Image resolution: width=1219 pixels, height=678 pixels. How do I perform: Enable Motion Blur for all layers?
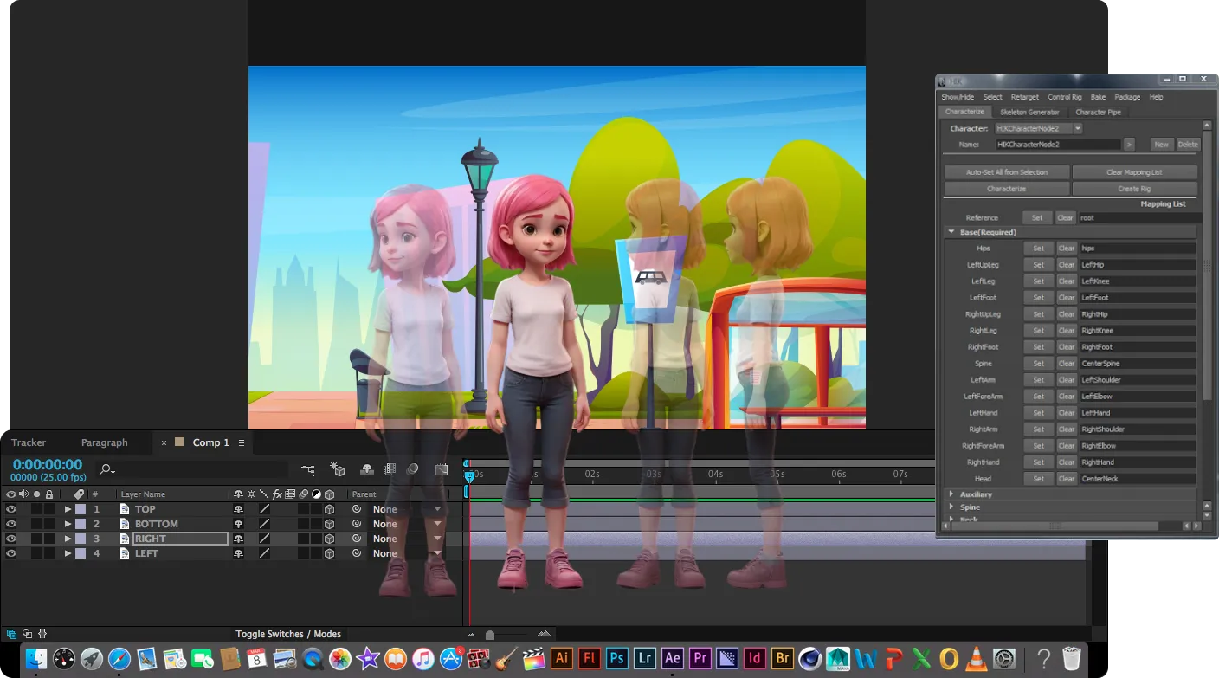pos(413,469)
